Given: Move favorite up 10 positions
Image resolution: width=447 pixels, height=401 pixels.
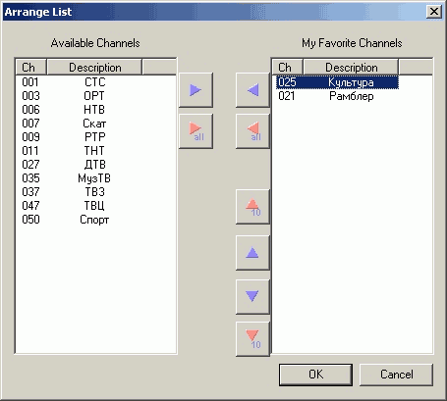Looking at the screenshot, I should click(252, 207).
